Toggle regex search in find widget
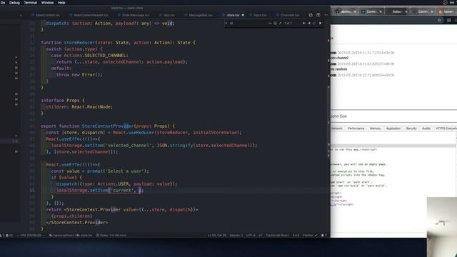 (280, 23)
